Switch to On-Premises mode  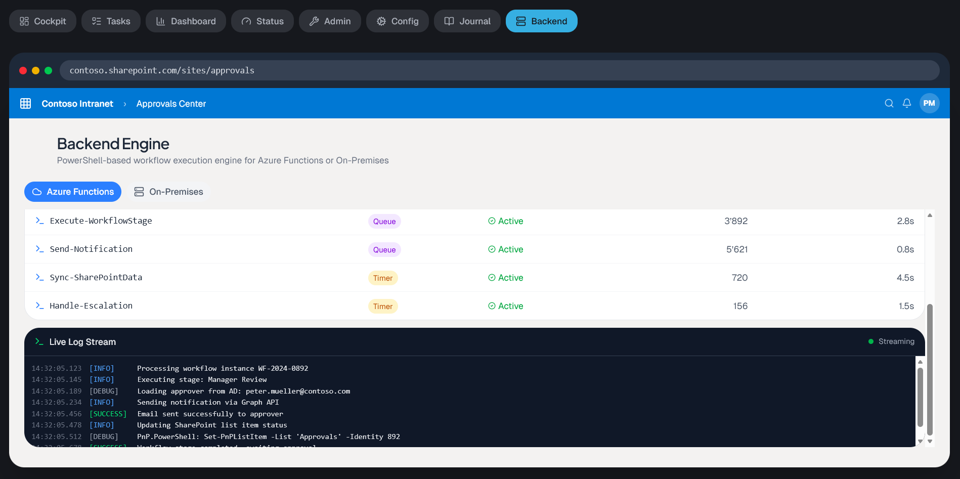[x=169, y=192]
